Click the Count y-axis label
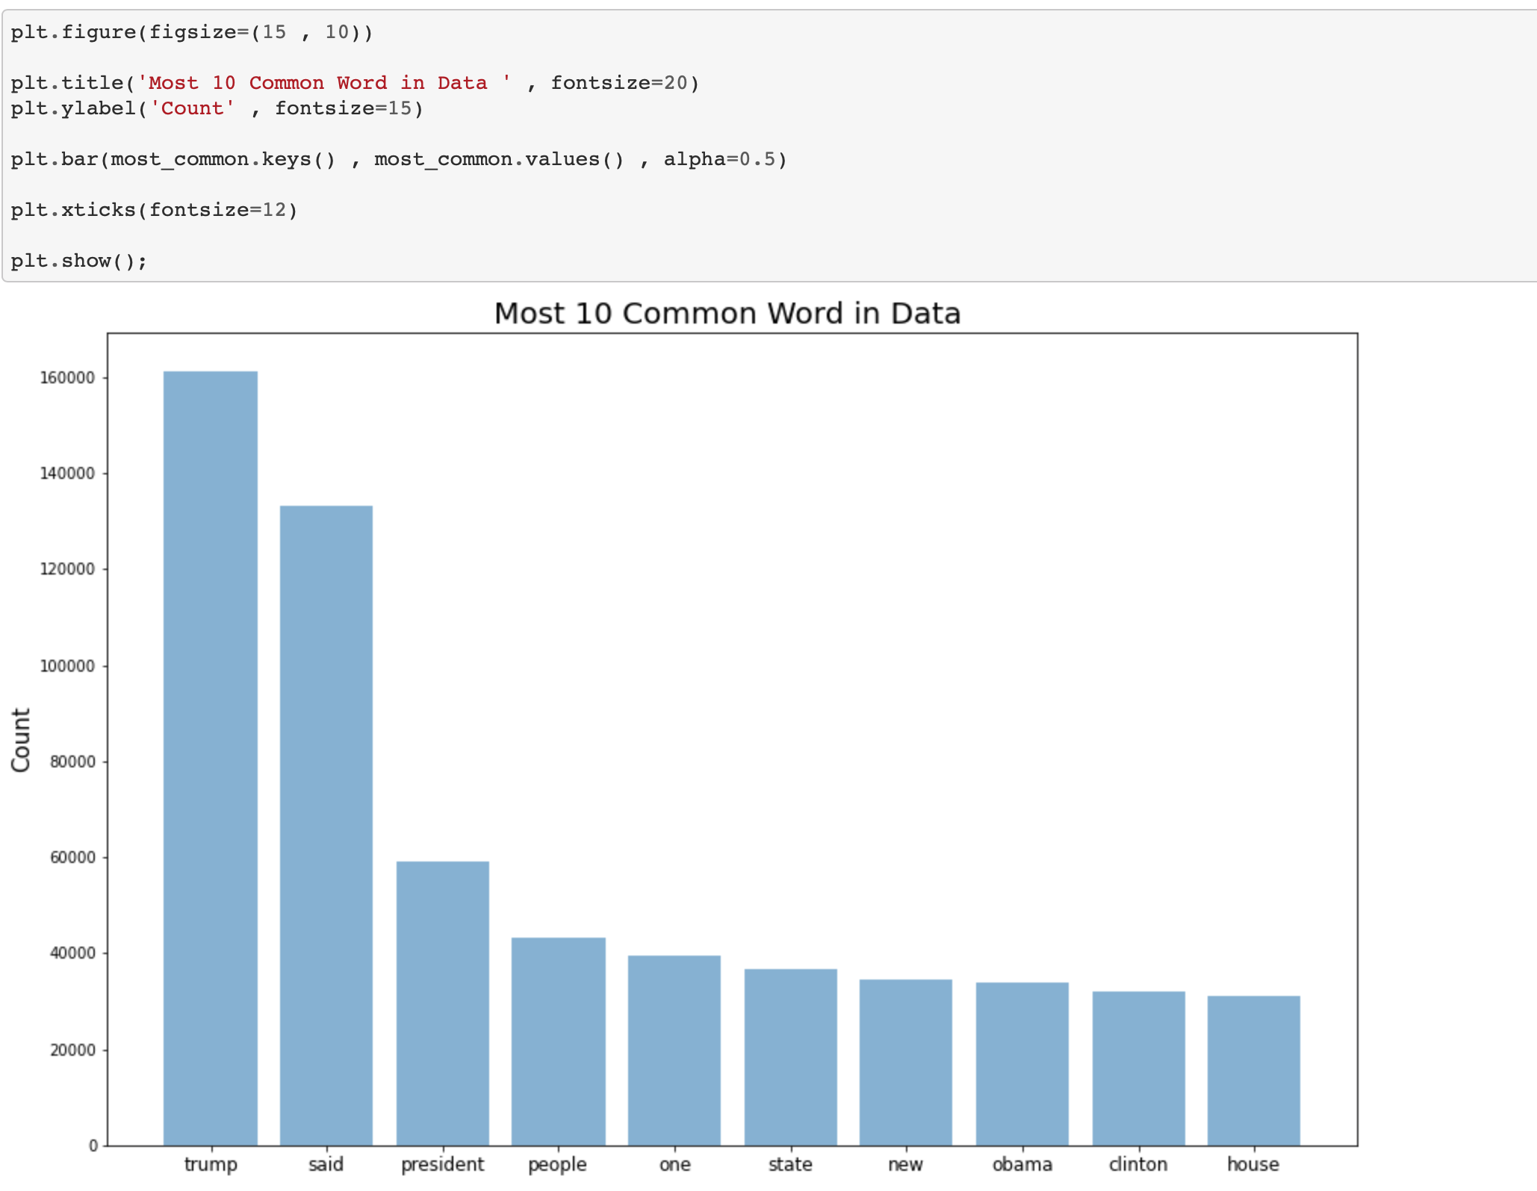 click(x=21, y=740)
